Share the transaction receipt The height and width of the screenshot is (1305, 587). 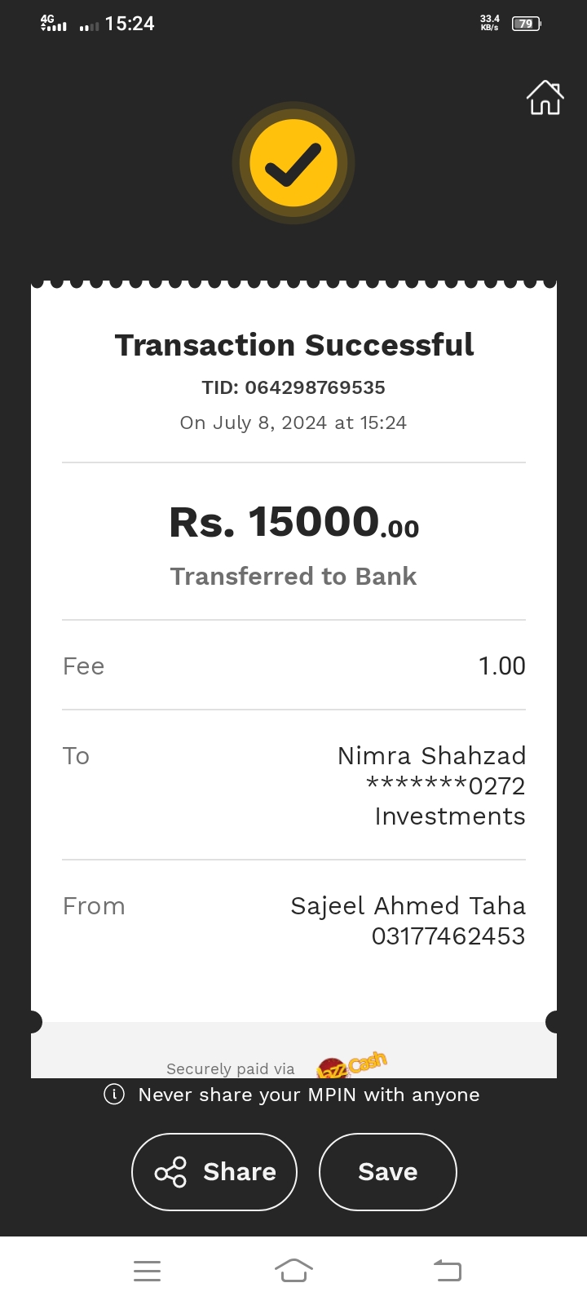[x=214, y=1172]
